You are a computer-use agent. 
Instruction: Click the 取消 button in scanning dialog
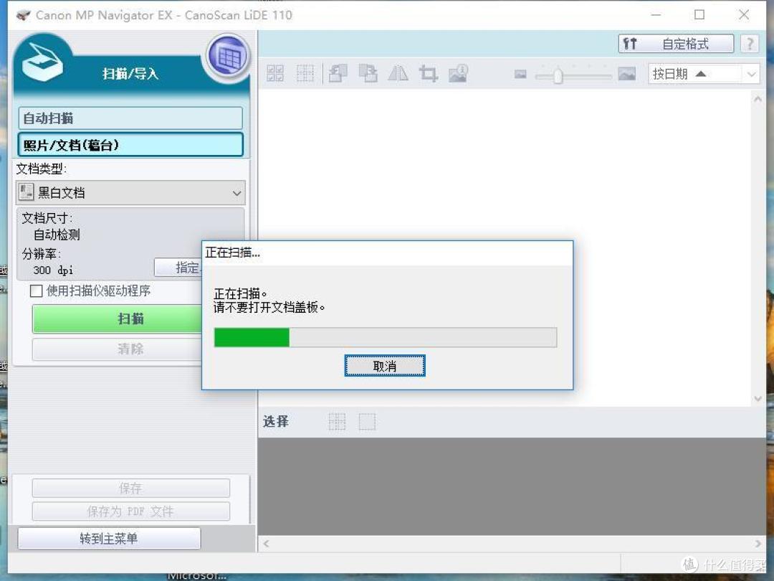point(385,366)
